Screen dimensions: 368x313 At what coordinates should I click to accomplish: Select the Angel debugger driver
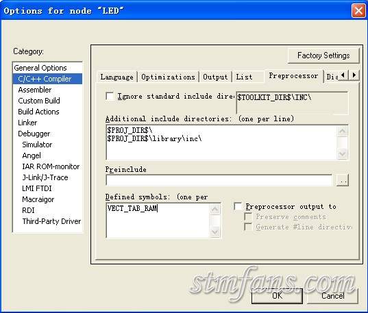(x=32, y=155)
